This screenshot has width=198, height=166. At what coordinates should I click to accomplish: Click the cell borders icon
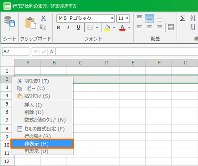click(x=90, y=27)
